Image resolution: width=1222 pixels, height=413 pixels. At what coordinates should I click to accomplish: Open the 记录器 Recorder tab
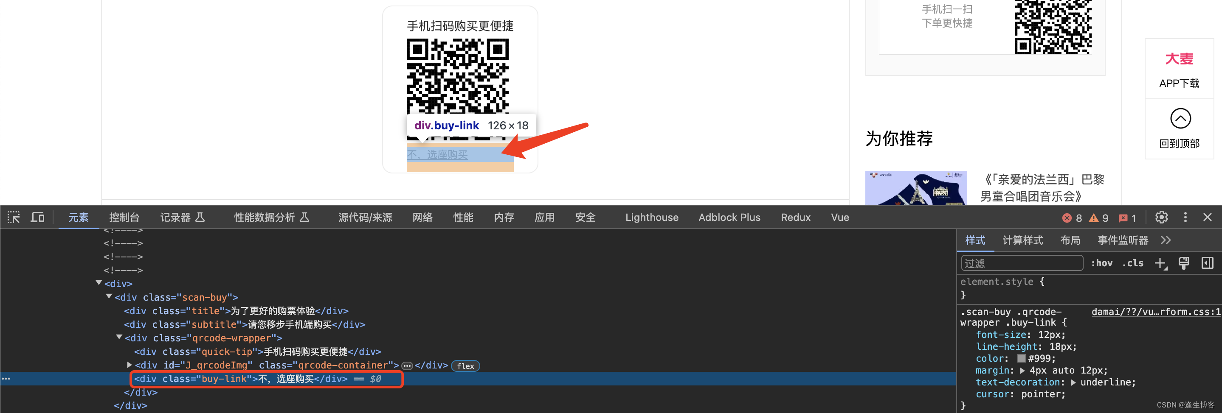coord(182,218)
